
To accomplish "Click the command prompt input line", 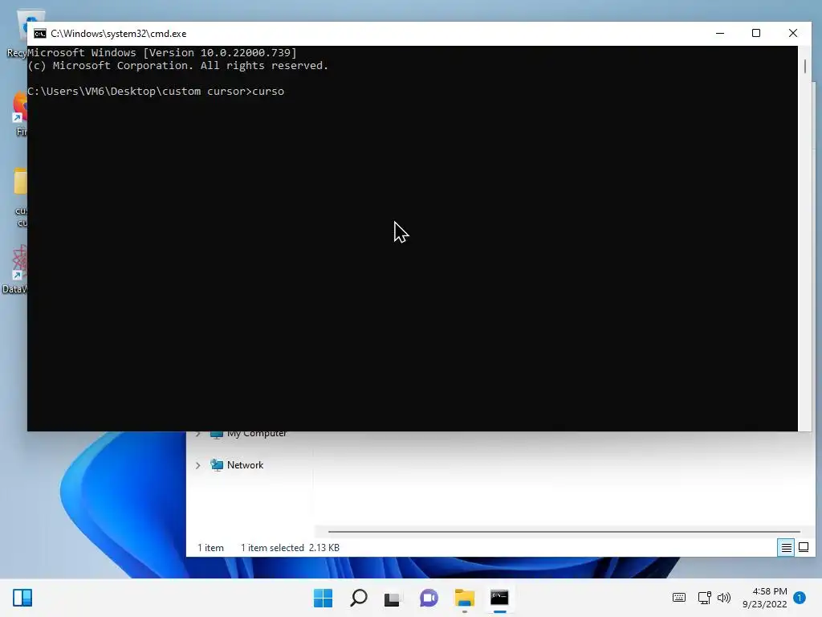I will 156,92.
